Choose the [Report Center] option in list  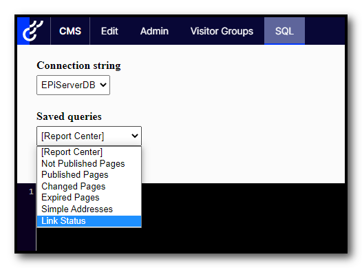click(x=89, y=152)
